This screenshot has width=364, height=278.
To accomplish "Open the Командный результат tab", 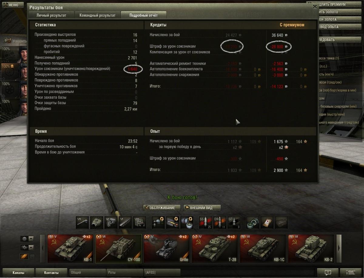I will pos(97,15).
